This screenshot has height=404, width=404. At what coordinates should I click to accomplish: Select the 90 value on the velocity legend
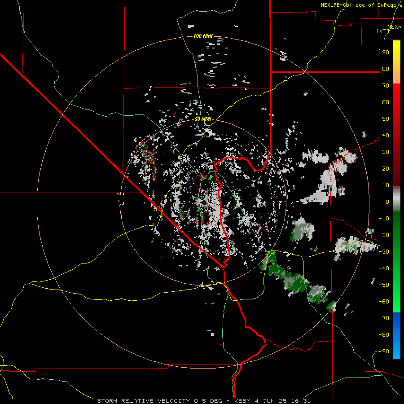click(386, 53)
